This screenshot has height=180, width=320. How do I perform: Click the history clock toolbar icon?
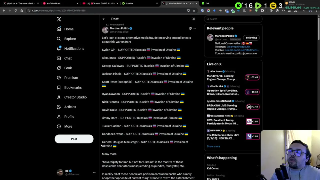271,10
